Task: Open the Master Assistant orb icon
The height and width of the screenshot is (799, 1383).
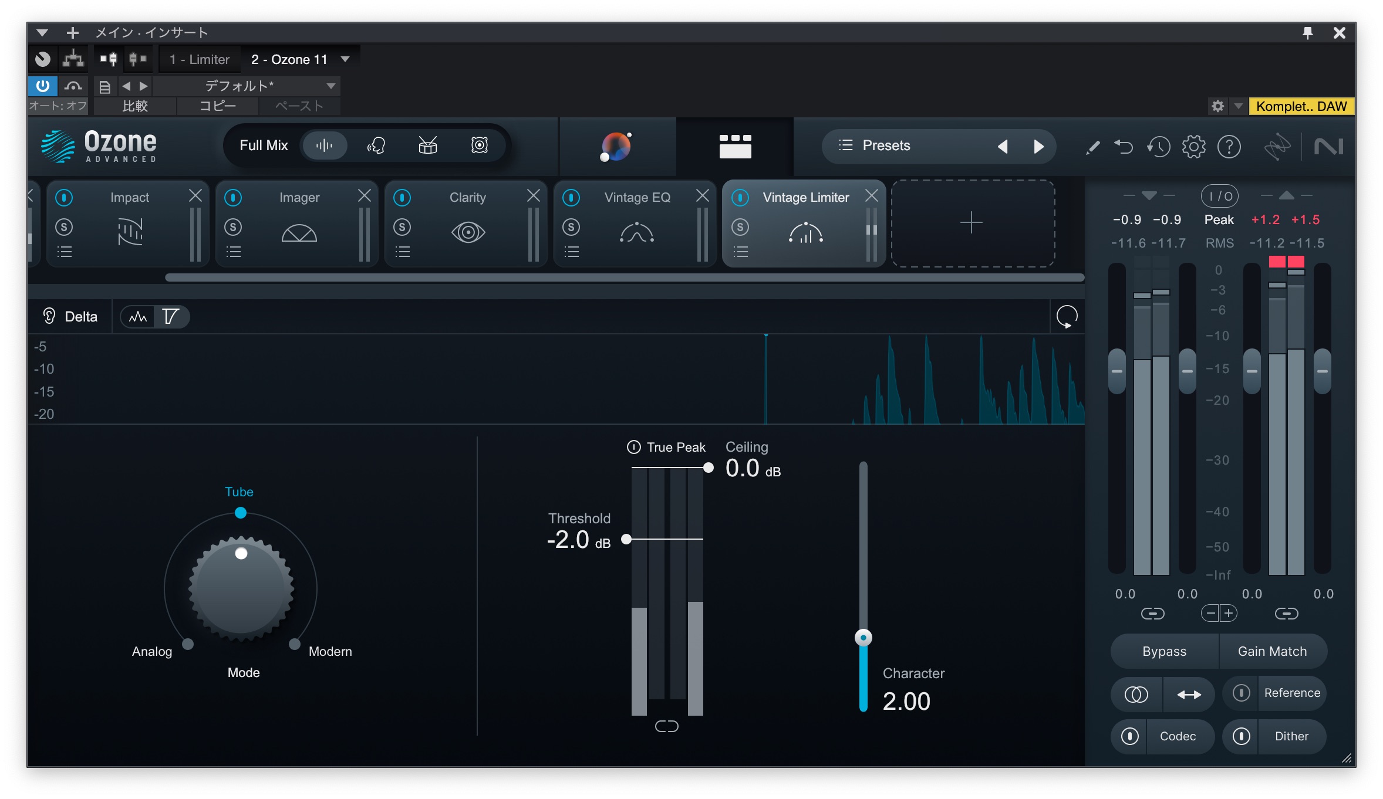Action: point(616,146)
